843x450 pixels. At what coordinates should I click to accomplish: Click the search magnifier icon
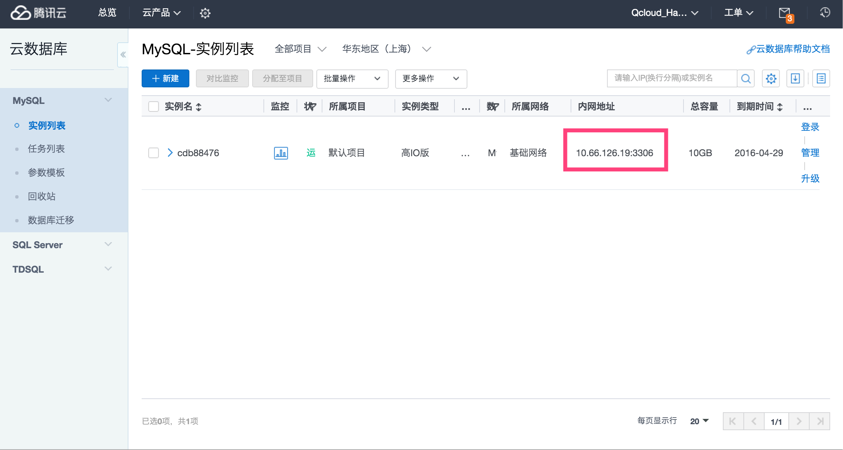(x=746, y=78)
